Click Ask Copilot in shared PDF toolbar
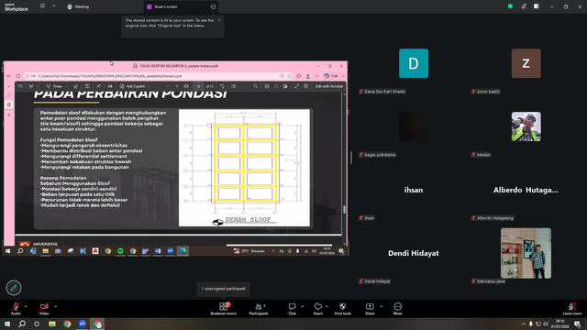The image size is (587, 330). pos(135,86)
